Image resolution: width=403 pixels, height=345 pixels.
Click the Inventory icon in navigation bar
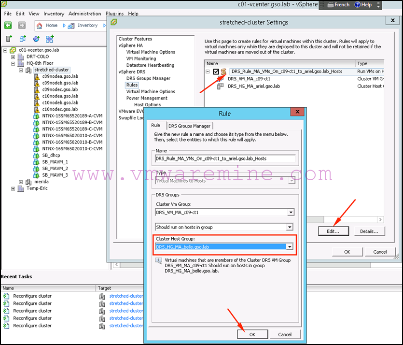[x=71, y=26]
